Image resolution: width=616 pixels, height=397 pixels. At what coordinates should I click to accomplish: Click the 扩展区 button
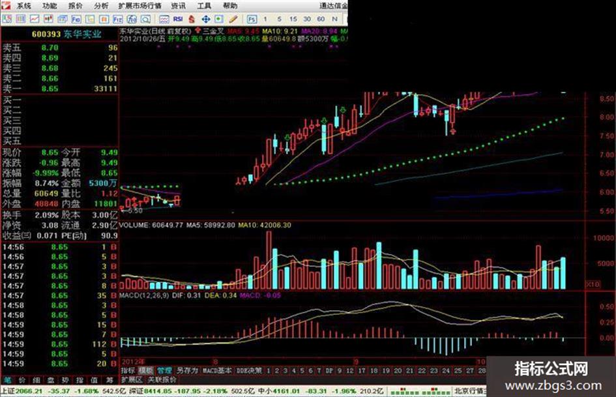pos(132,379)
